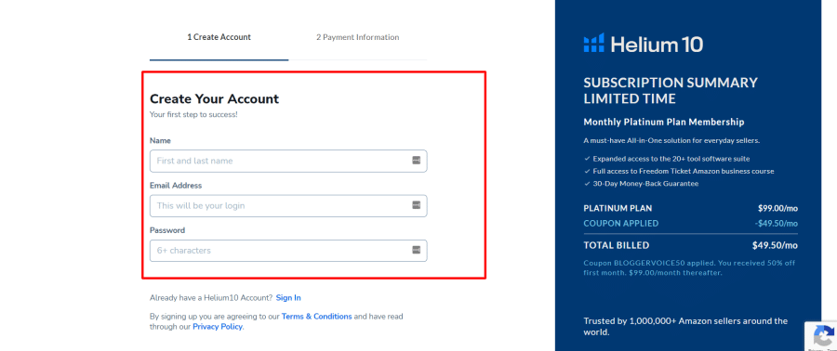
Task: Open the Privacy Policy link
Action: click(218, 327)
